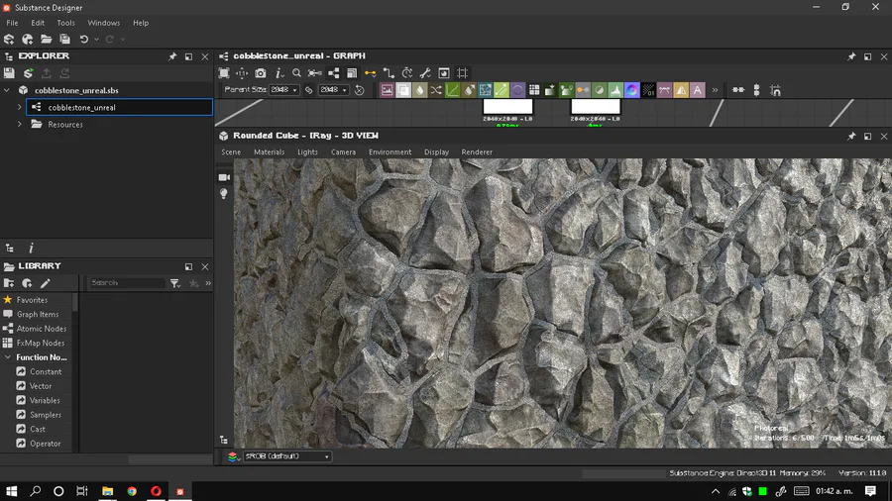This screenshot has height=501, width=892.
Task: Select Atomic Nodes in the Library
Action: point(41,329)
